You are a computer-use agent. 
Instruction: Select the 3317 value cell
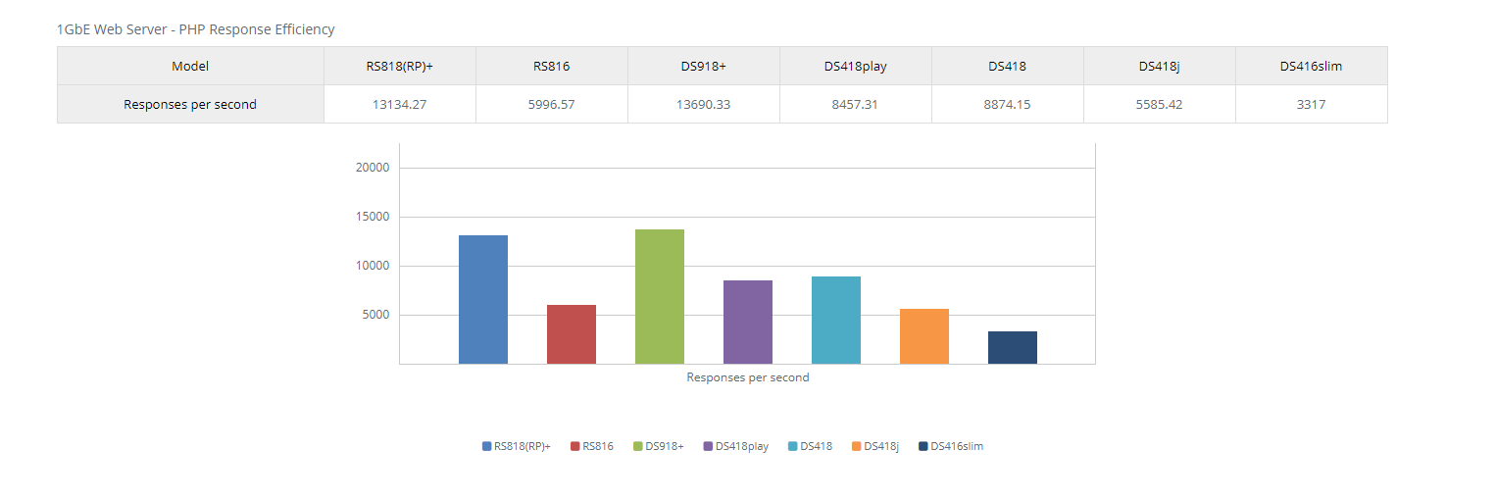(x=1312, y=104)
